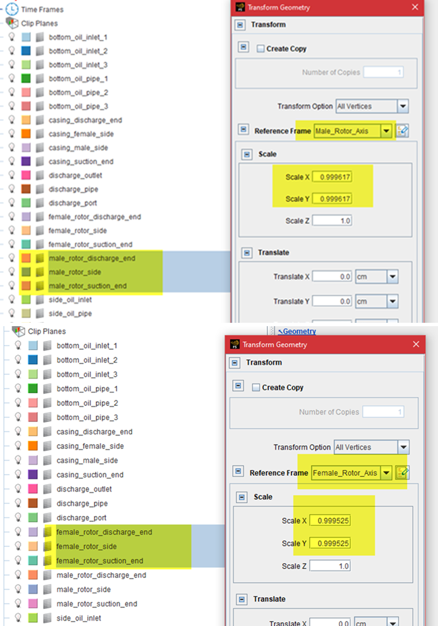The width and height of the screenshot is (438, 626).
Task: Click Scale X field showing 0.999525
Action: 329,521
